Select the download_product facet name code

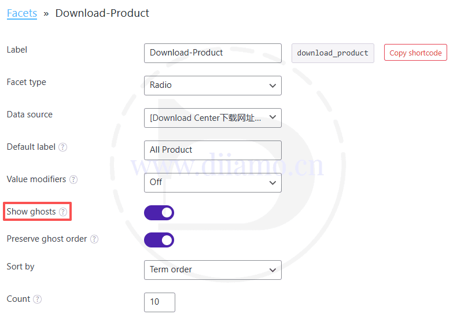point(333,53)
